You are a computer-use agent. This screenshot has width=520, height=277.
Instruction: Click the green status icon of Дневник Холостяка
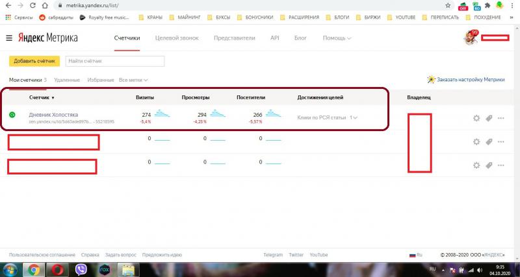pyautogui.click(x=12, y=115)
